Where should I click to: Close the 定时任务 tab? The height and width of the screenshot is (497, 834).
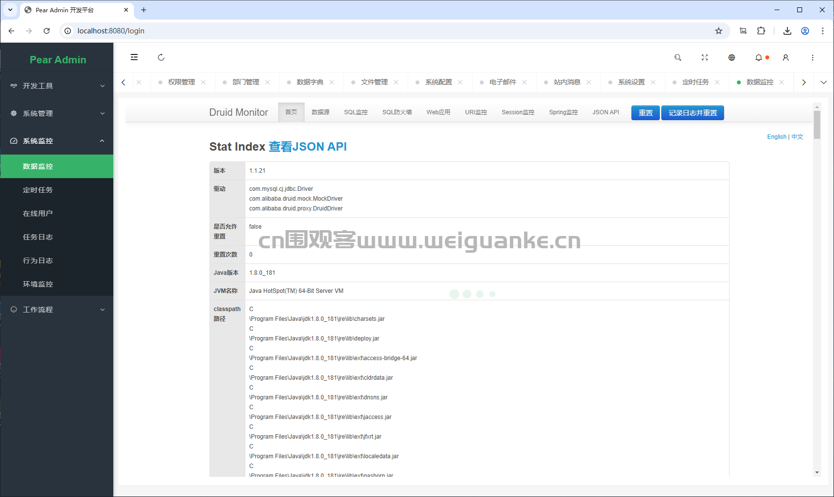[717, 82]
